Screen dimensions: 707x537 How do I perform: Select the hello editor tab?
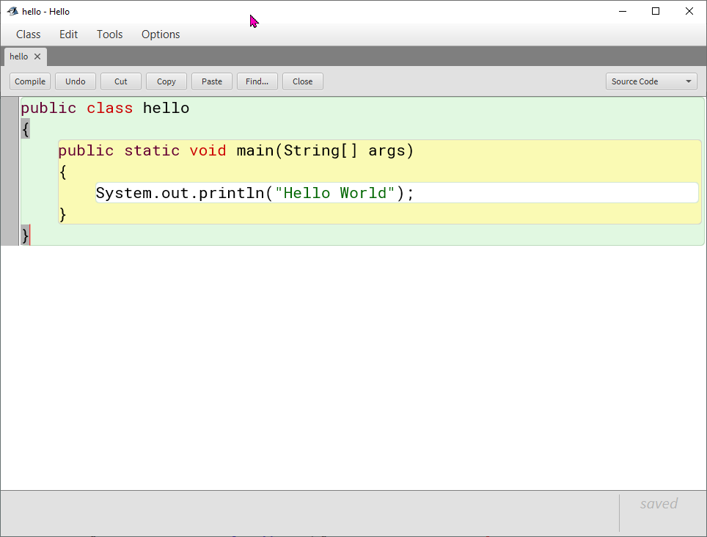pos(19,56)
